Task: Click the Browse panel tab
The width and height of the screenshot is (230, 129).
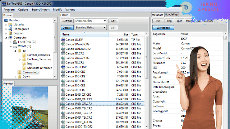Action: coord(8,15)
